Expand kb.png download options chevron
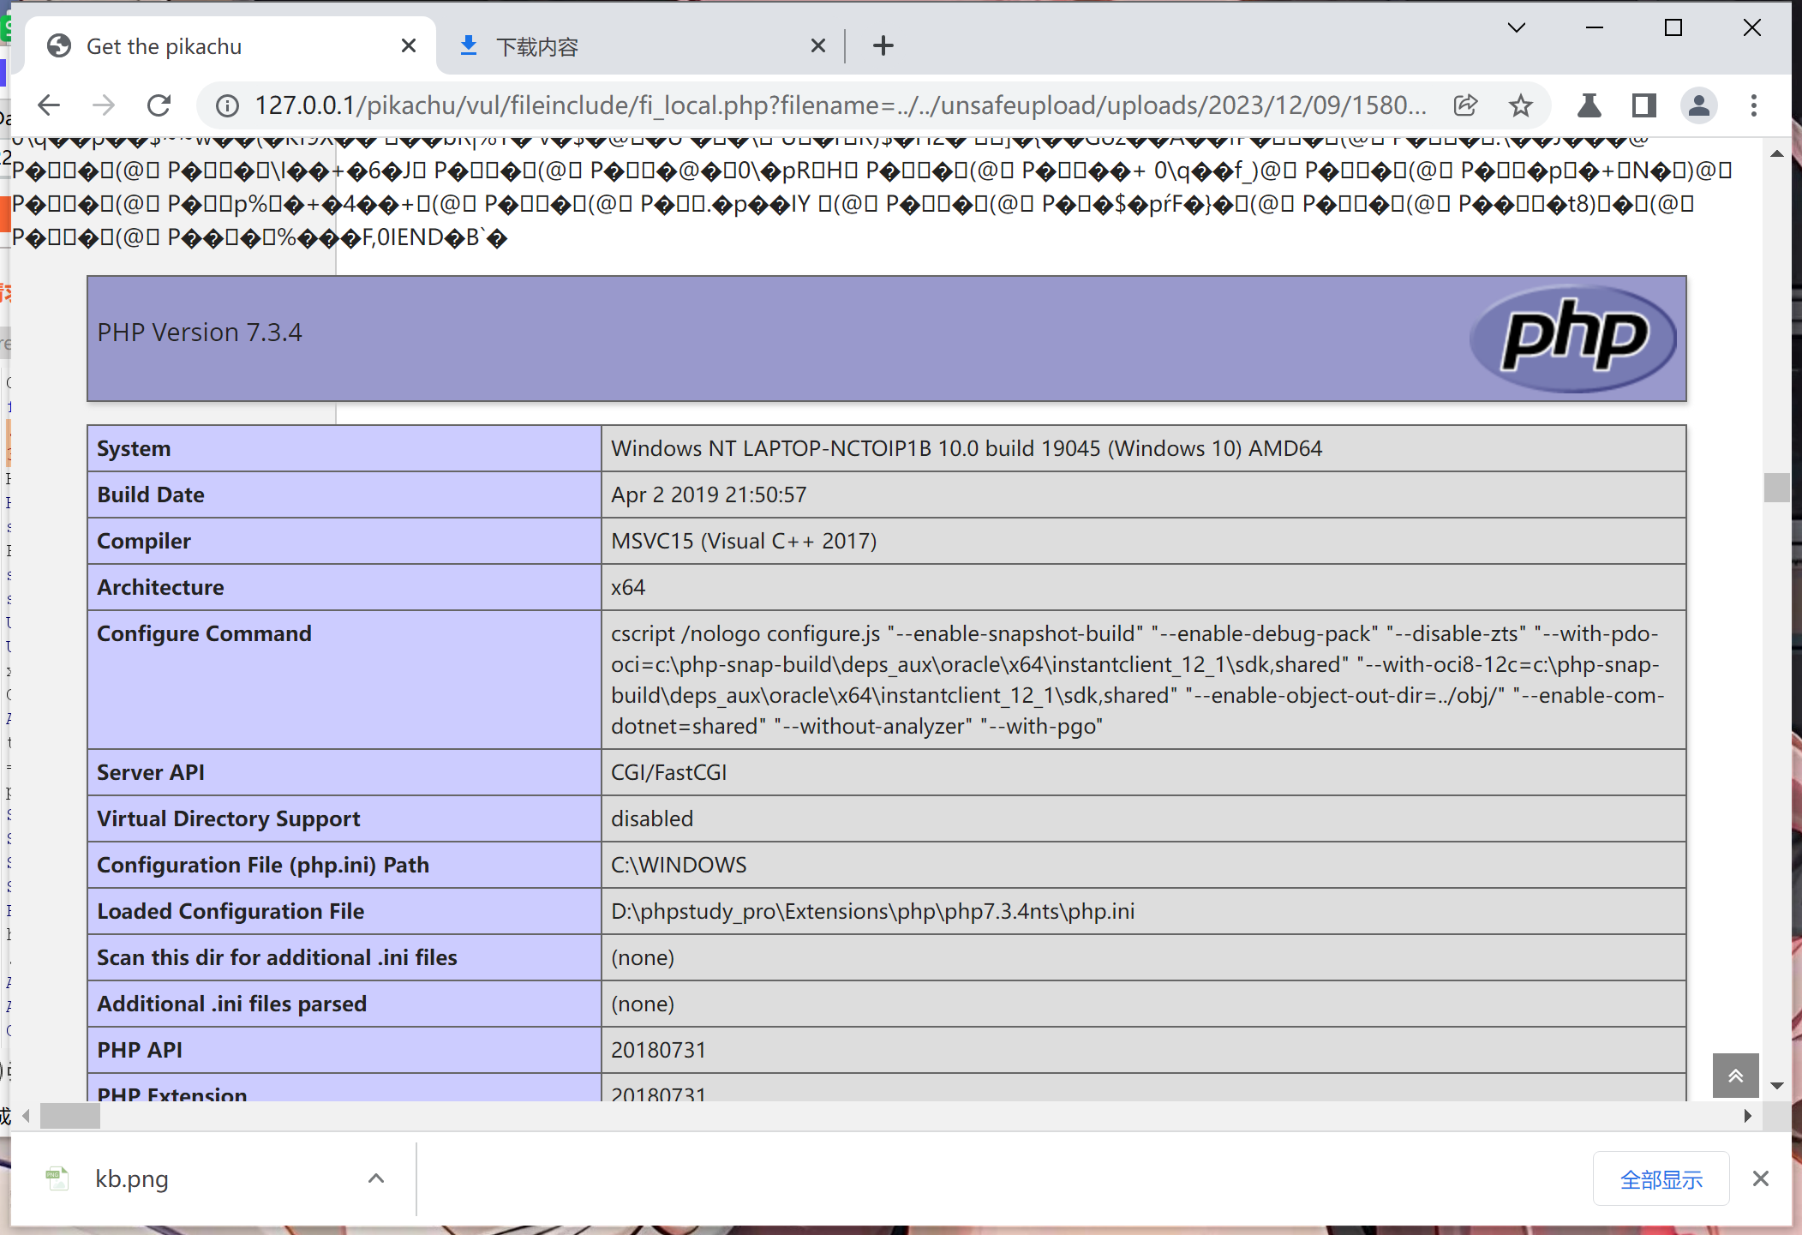This screenshot has height=1235, width=1802. tap(376, 1178)
